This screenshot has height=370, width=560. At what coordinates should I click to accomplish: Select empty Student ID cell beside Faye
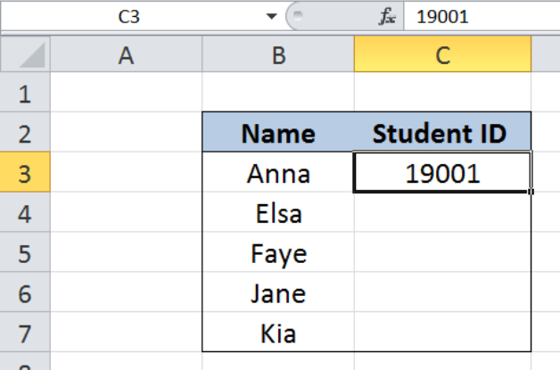coord(442,252)
